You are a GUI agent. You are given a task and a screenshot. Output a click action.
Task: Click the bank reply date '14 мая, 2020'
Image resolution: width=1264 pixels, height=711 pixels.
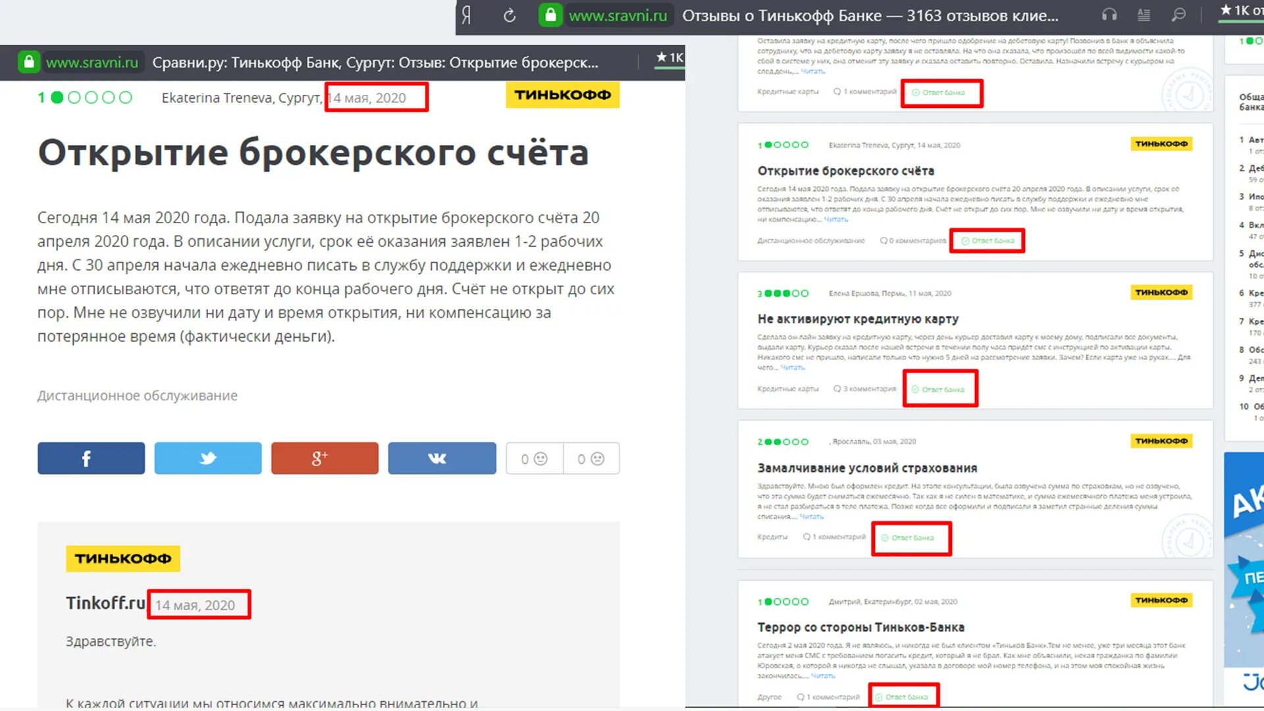pos(195,605)
